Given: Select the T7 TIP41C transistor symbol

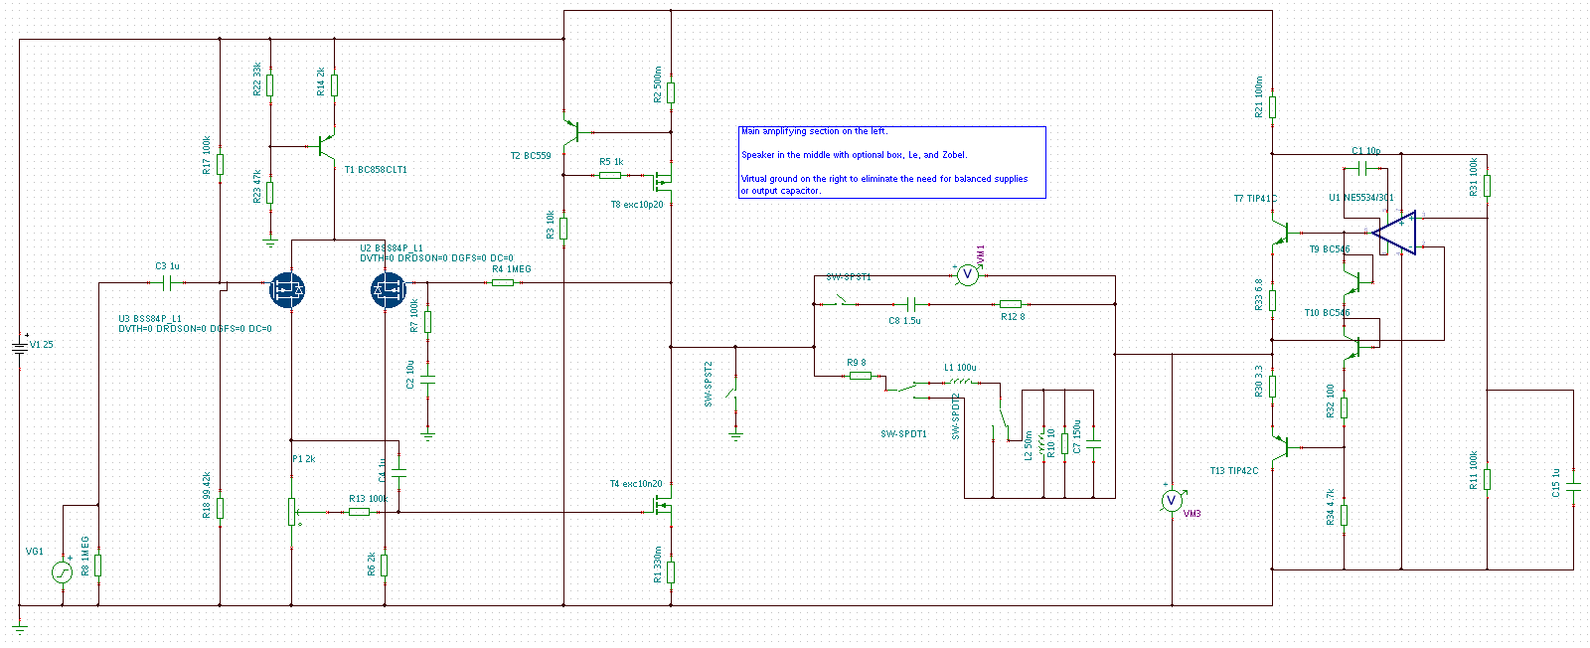Looking at the screenshot, I should [1280, 234].
